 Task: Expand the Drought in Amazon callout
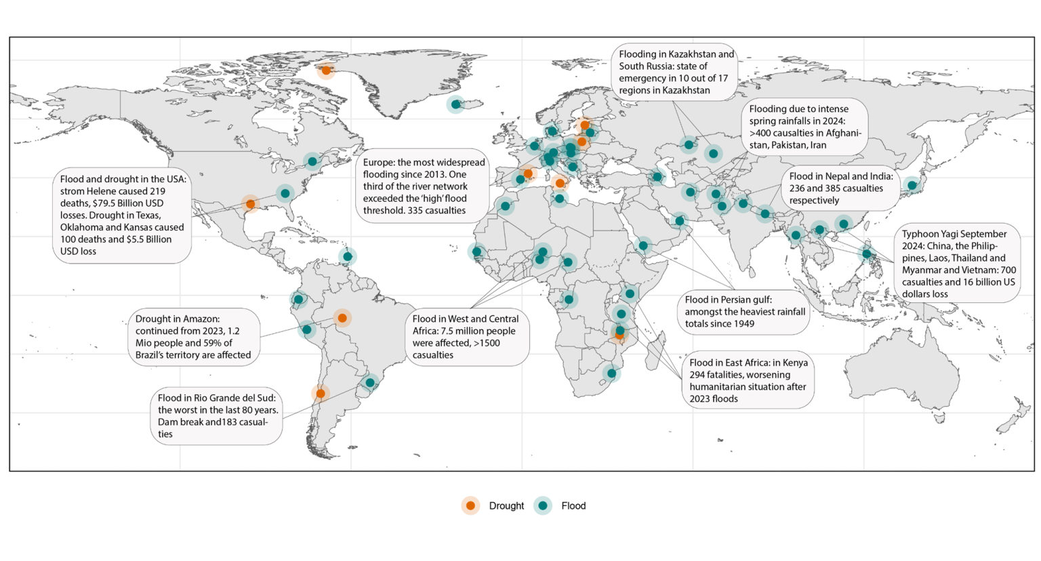(x=194, y=337)
